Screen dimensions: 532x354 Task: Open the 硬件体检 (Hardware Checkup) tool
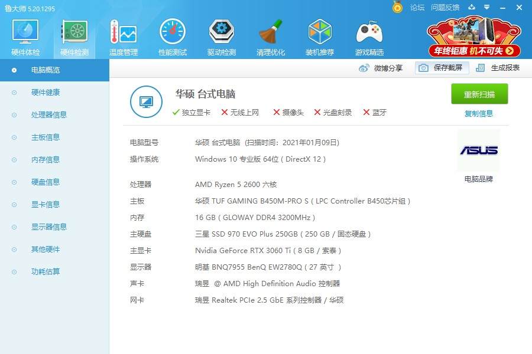tap(24, 37)
